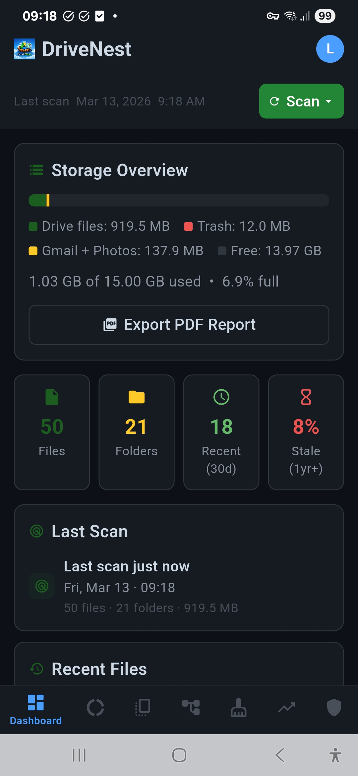
Task: Open the cleanup broom tab icon
Action: tap(239, 707)
